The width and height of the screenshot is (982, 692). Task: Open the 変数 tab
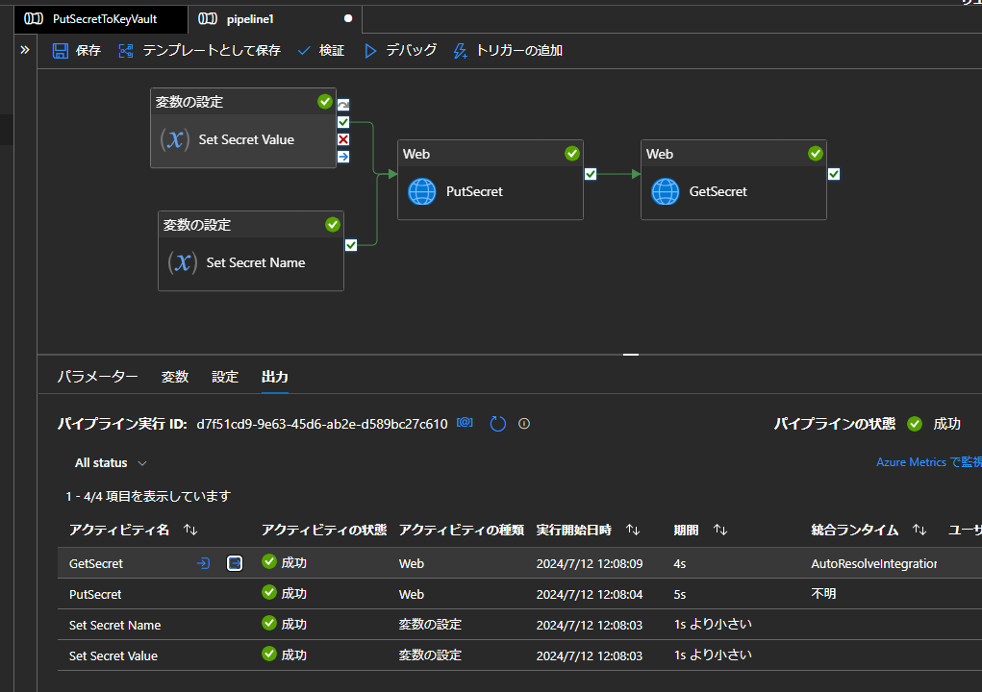tap(175, 377)
